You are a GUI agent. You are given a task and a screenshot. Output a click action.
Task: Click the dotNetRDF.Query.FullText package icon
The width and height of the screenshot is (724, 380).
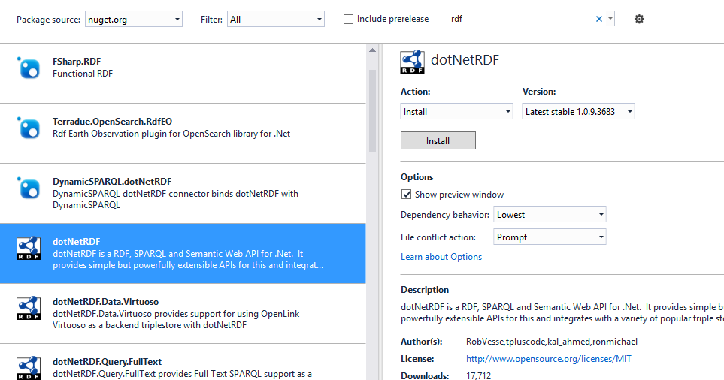click(x=29, y=366)
